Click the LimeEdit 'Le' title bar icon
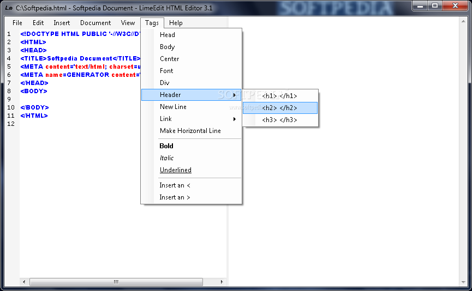 pos(9,8)
